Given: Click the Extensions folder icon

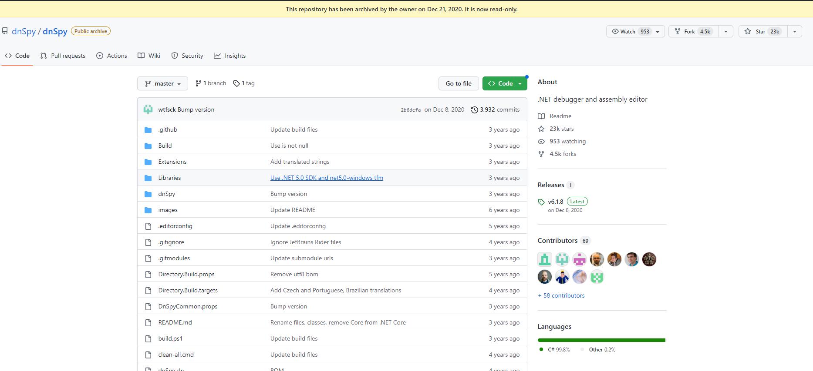Looking at the screenshot, I should (148, 162).
